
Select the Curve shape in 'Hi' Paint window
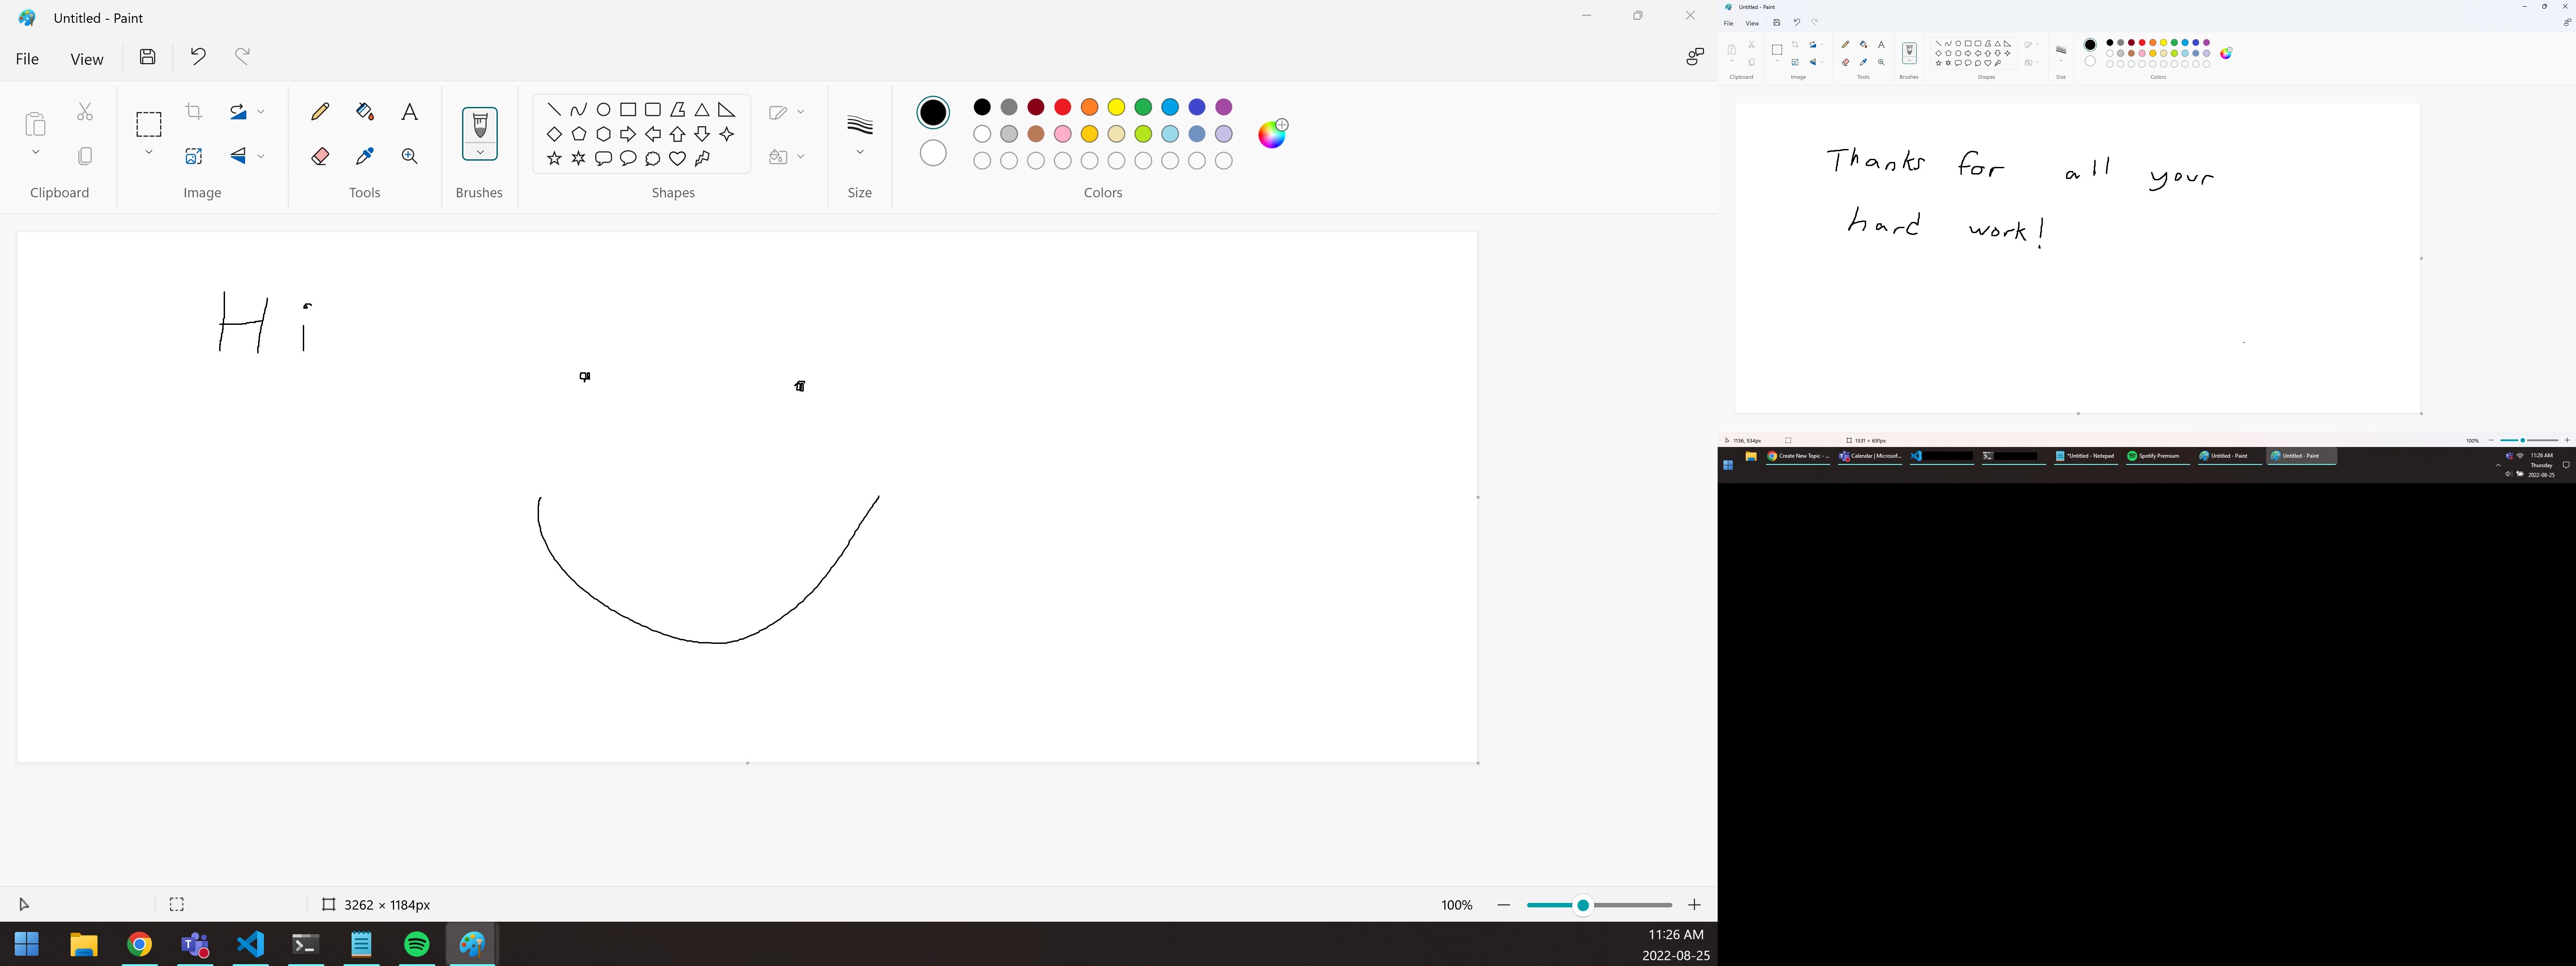(579, 110)
